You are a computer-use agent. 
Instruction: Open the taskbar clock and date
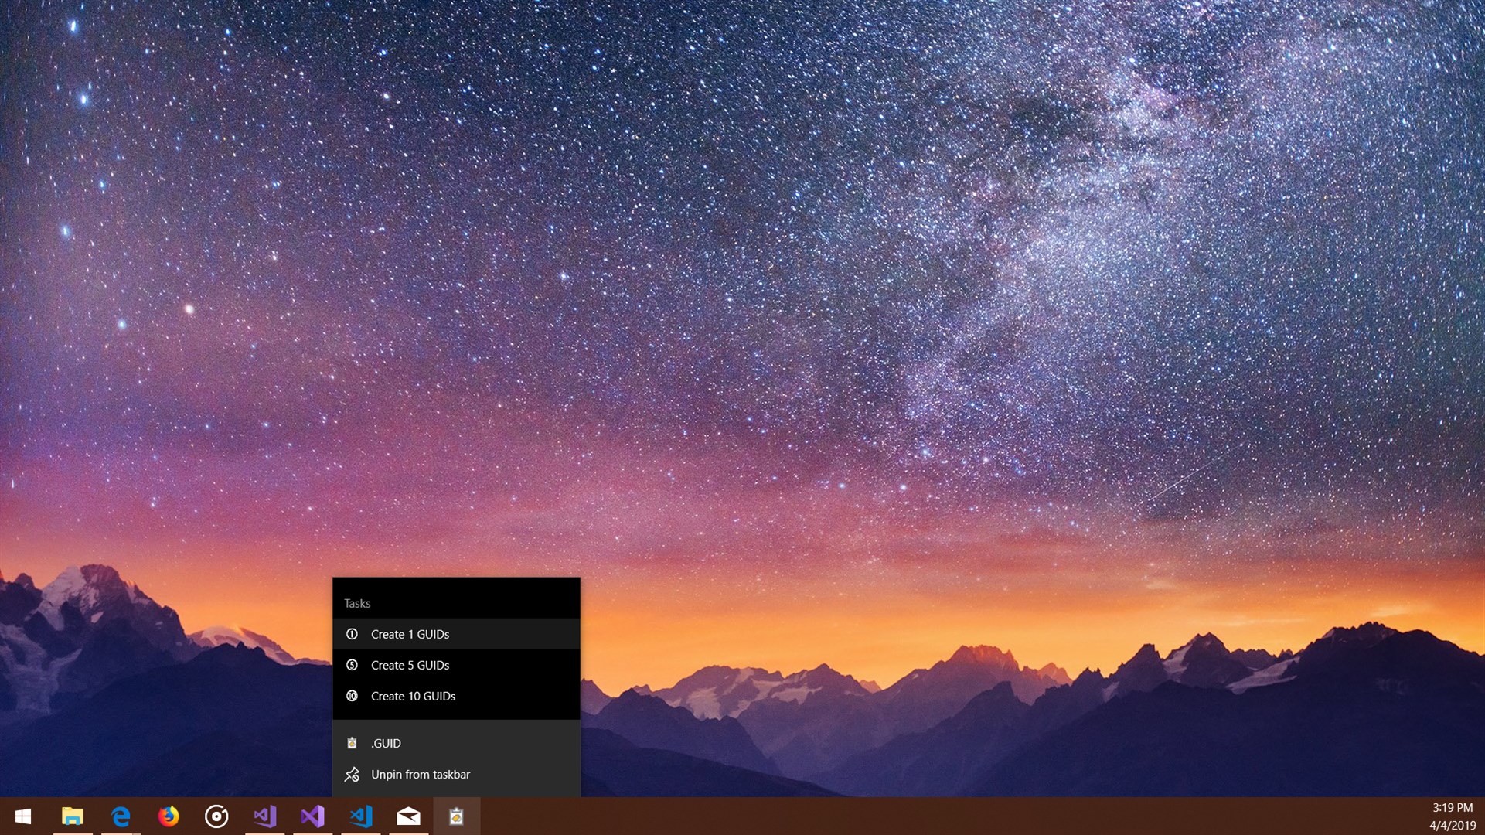click(x=1452, y=816)
